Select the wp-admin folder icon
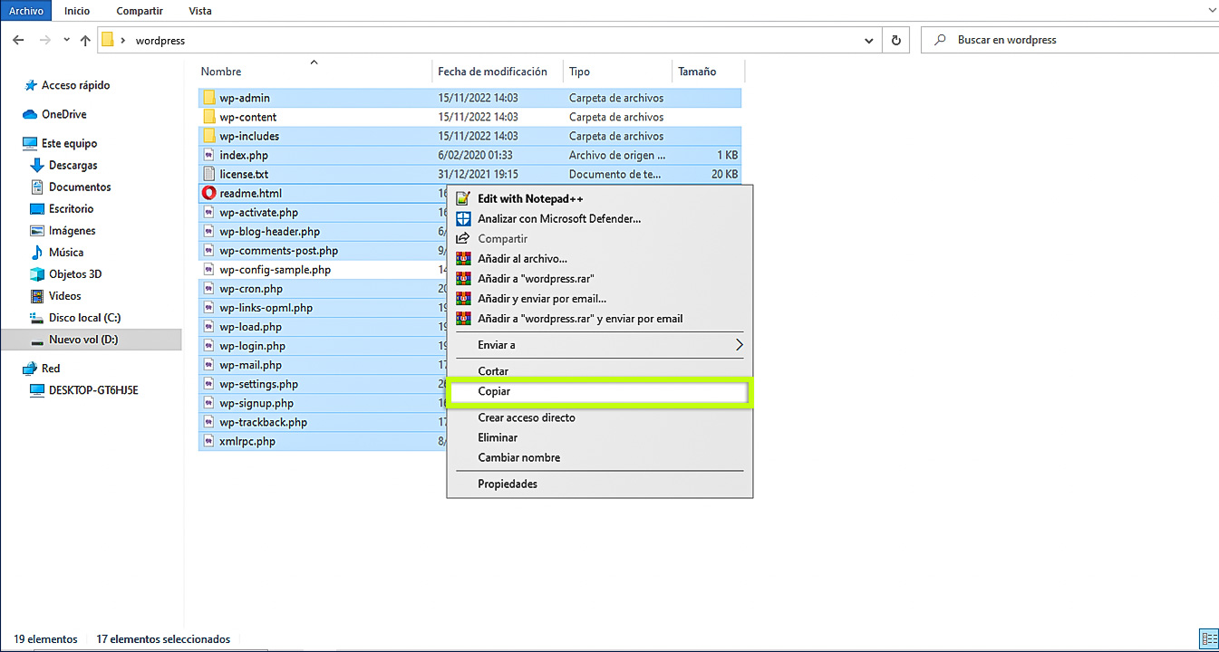1219x652 pixels. tap(208, 98)
